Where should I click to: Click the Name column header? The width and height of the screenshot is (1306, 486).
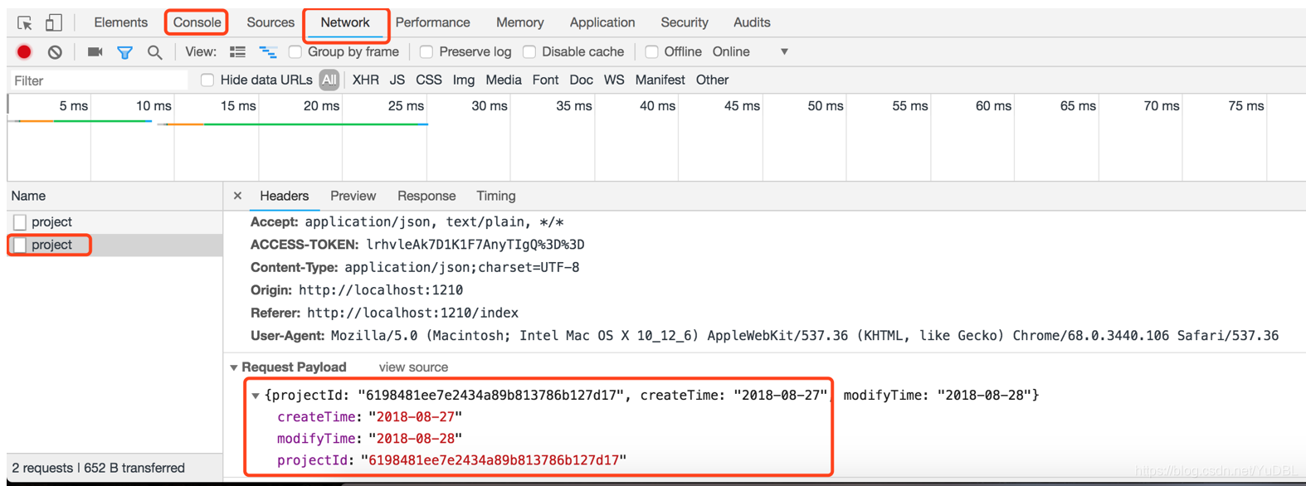click(115, 197)
